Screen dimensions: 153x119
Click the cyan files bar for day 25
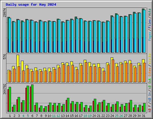(117, 34)
